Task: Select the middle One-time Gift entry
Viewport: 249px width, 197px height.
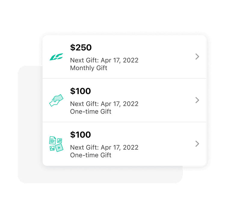Action: click(124, 100)
